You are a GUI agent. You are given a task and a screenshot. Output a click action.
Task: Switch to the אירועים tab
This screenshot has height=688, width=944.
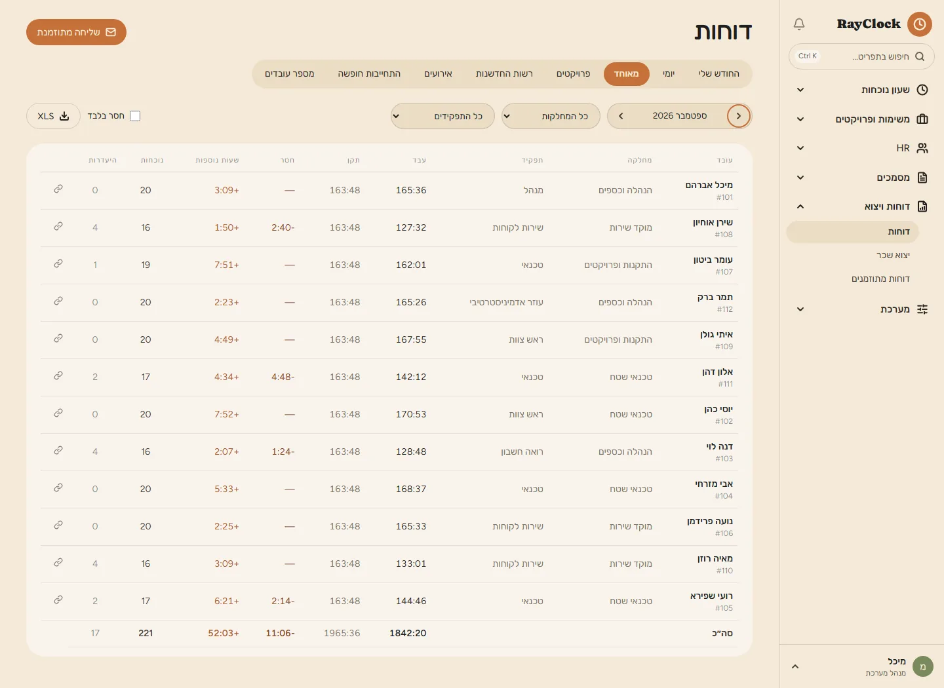(x=438, y=74)
